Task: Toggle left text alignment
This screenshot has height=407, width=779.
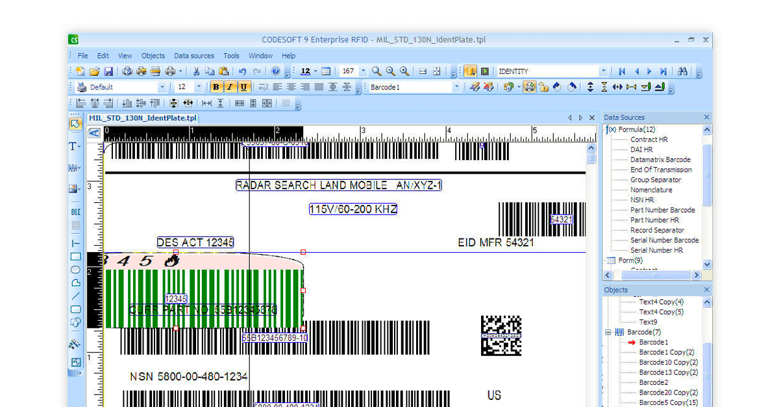Action: 277,87
